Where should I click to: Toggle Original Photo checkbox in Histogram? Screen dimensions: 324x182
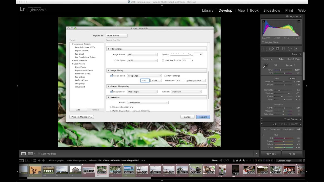pos(263,42)
